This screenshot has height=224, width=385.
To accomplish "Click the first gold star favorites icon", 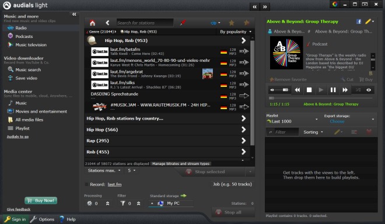I will coord(232,23).
